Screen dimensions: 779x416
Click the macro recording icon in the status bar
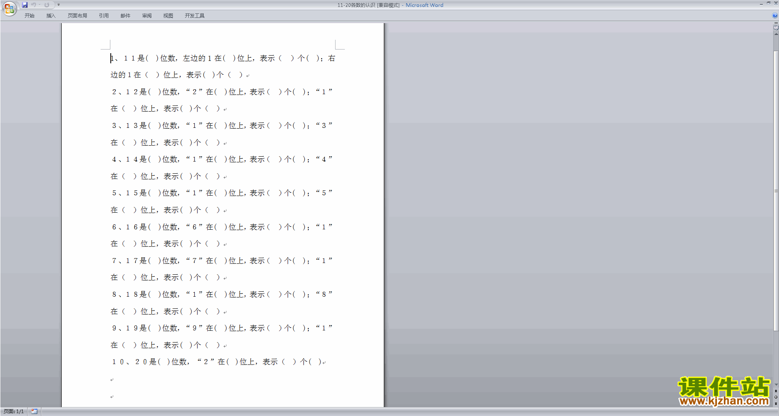point(34,412)
